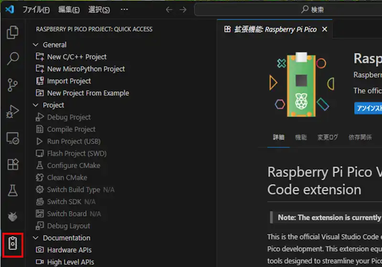Click the Debug Layout icon
382x267 pixels.
40,226
